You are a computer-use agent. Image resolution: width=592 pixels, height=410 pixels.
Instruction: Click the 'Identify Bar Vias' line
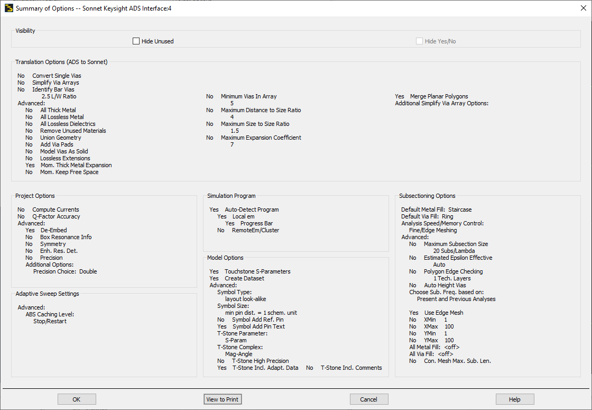(53, 89)
